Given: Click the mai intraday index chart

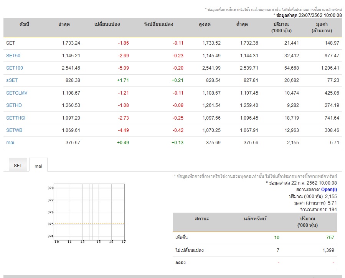Looking at the screenshot, I should (x=90, y=212).
